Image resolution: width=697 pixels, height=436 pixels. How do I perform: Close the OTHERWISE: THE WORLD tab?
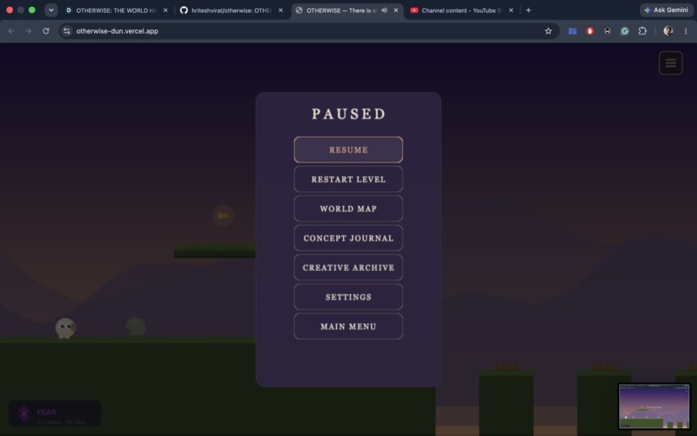(165, 10)
